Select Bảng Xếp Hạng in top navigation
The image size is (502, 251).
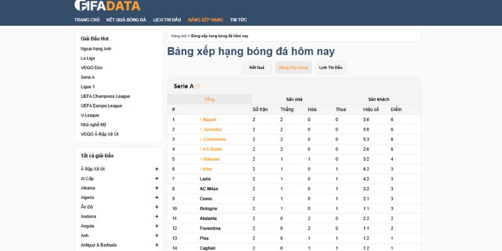206,20
